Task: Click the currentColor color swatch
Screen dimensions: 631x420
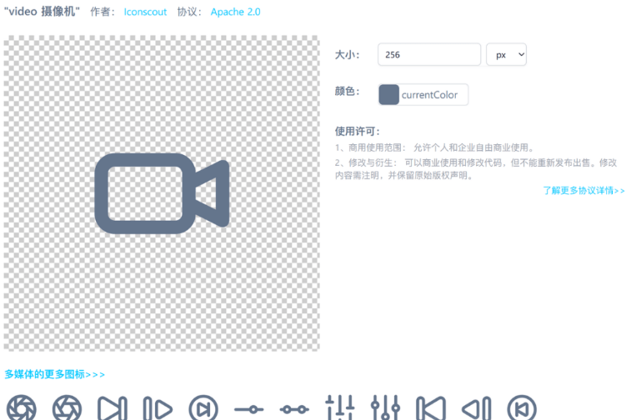Action: (389, 95)
